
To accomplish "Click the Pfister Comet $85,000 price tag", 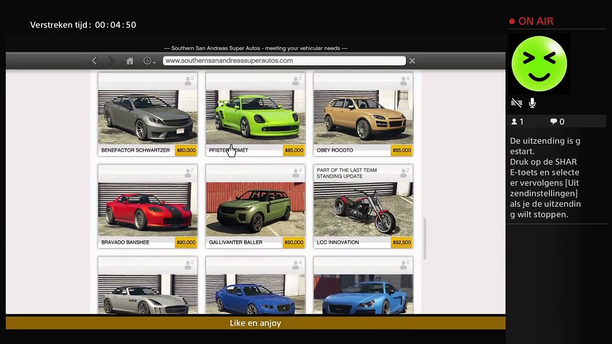I will [294, 150].
